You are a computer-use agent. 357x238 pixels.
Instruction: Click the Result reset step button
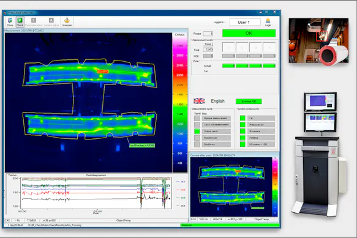(x=216, y=138)
